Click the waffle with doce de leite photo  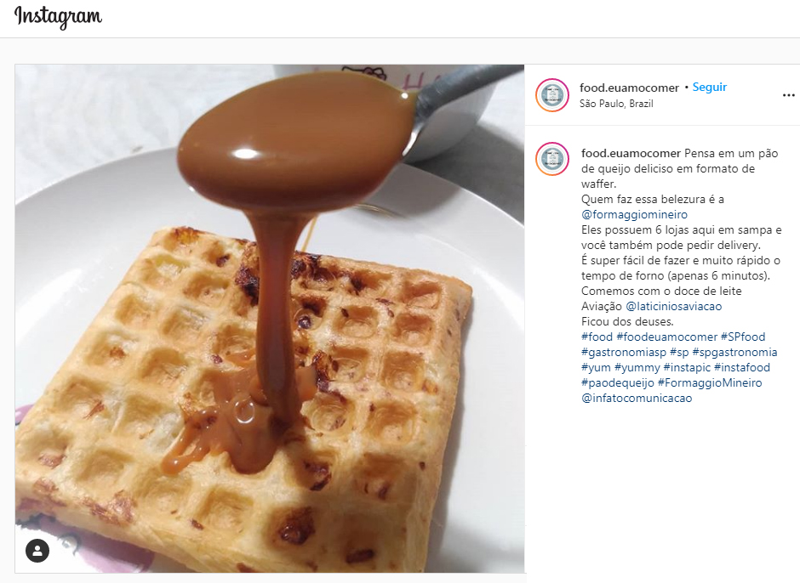click(x=270, y=319)
